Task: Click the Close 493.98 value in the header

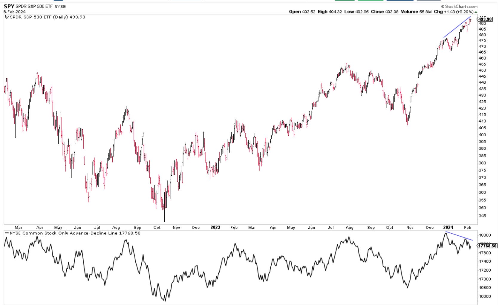Action: 385,12
